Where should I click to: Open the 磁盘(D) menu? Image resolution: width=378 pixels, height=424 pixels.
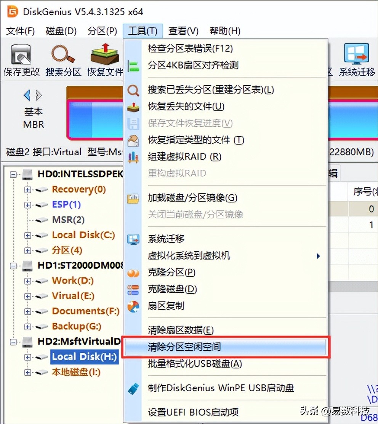tap(61, 31)
